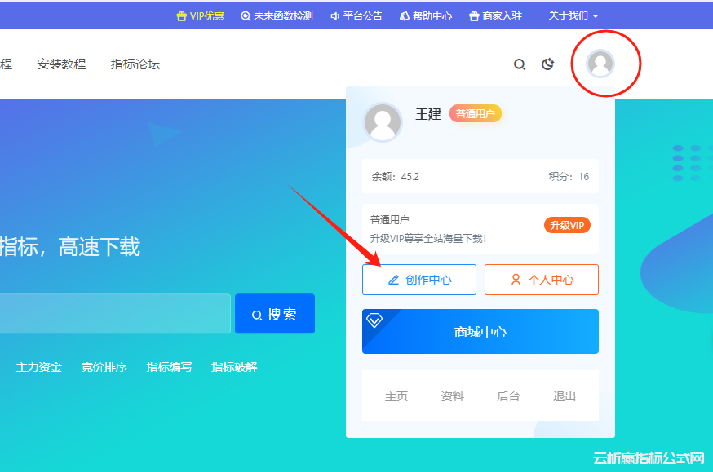Expand the 关于我们 dropdown menu
The image size is (713, 472).
pyautogui.click(x=573, y=15)
